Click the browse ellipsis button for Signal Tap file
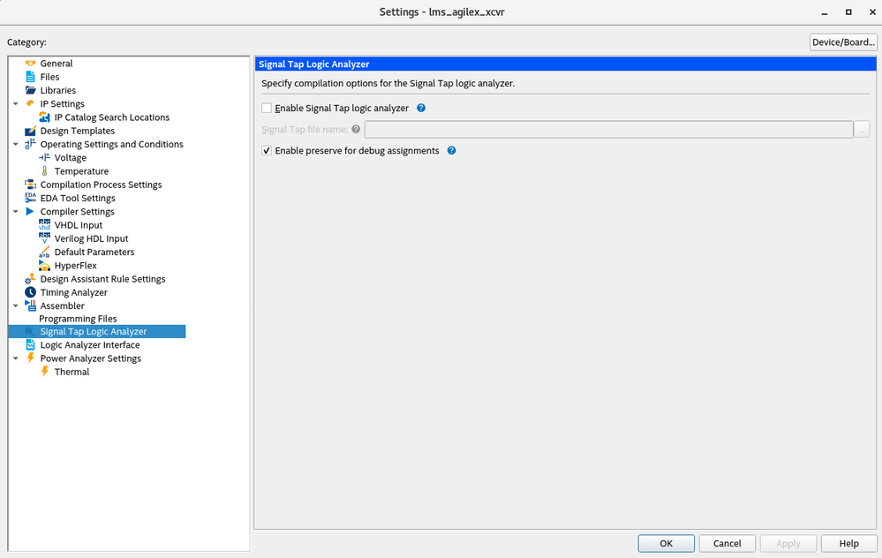 (862, 130)
